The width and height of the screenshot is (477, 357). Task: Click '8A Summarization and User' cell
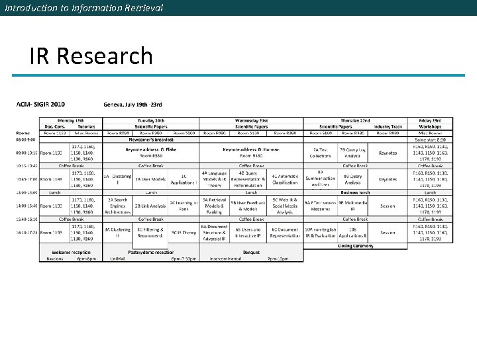320,178
